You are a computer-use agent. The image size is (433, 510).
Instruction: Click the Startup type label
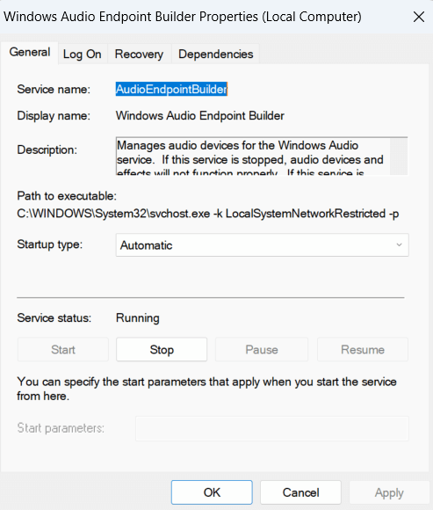click(x=50, y=244)
